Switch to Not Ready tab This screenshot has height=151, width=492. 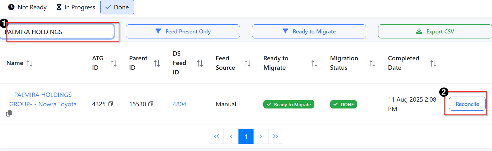point(27,7)
